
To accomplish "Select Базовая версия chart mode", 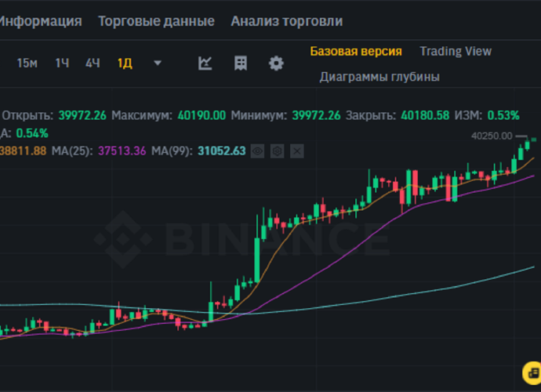I will point(356,51).
